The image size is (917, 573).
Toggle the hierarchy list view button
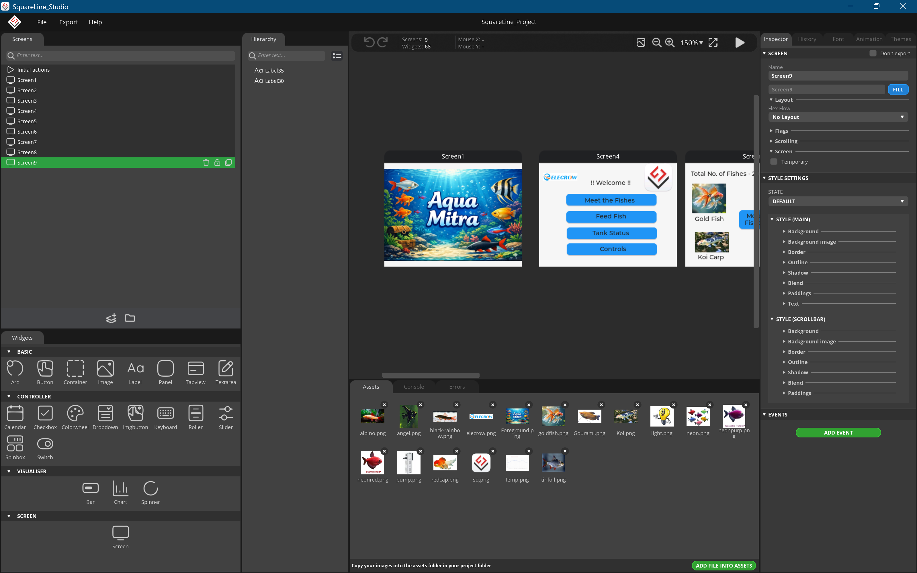point(337,56)
